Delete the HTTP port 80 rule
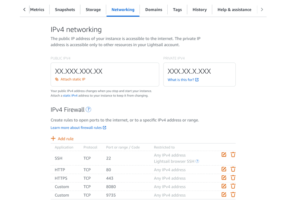This screenshot has width=292, height=205. (x=233, y=169)
